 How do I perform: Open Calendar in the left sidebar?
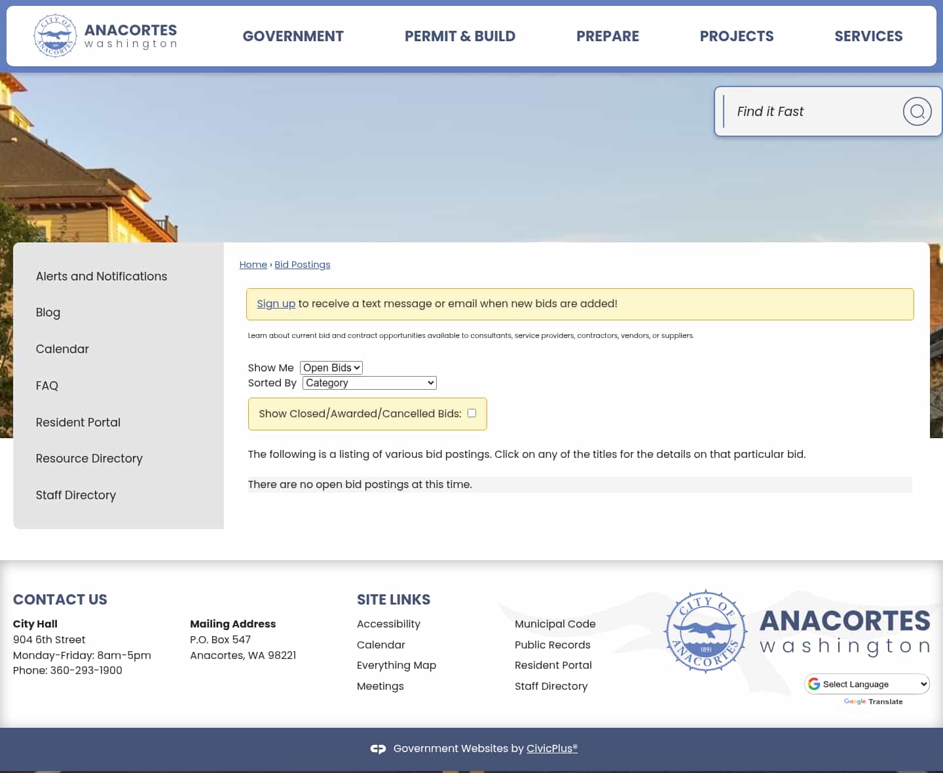[x=62, y=349]
